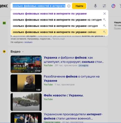Clear the search query with the X icon

point(69,6)
